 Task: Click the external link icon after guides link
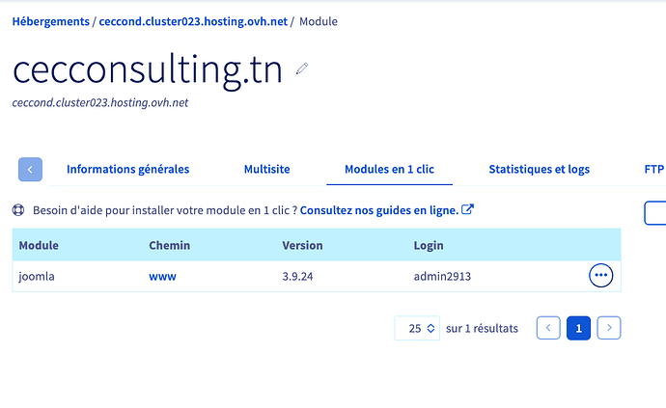(467, 209)
